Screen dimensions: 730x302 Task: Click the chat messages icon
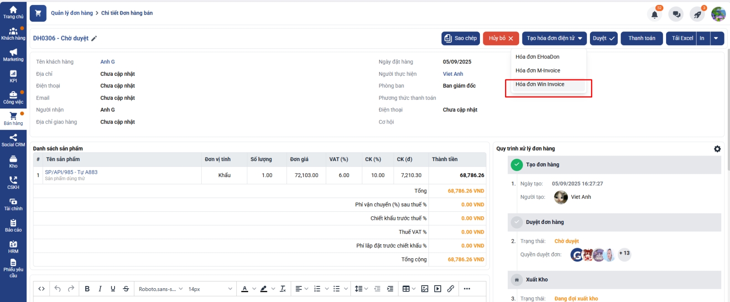(x=676, y=14)
